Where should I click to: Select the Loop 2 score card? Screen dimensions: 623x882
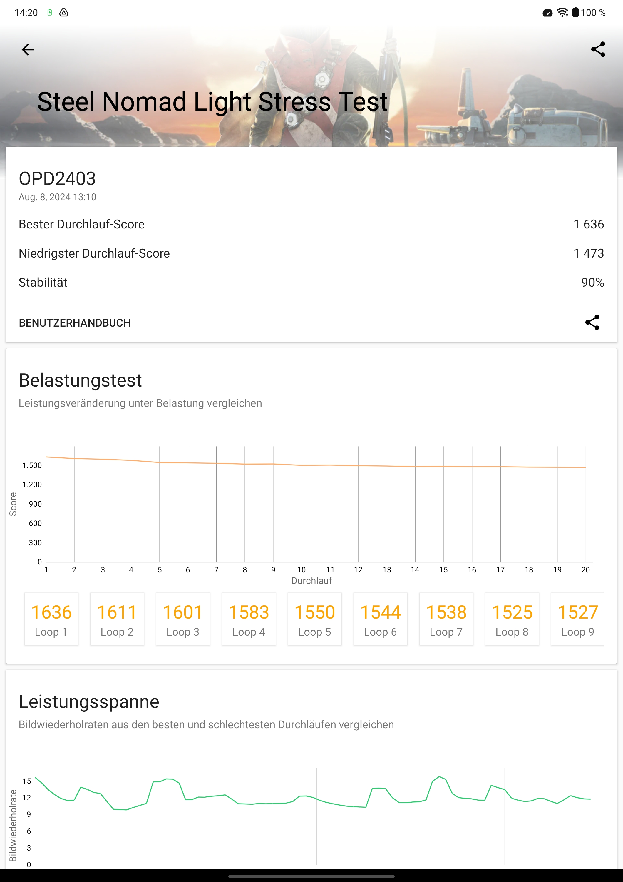(x=117, y=619)
